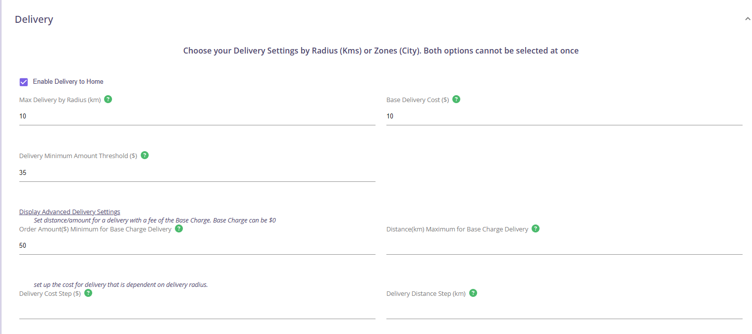Click help icon beside Base Delivery Cost
This screenshot has height=334, width=752.
[456, 99]
